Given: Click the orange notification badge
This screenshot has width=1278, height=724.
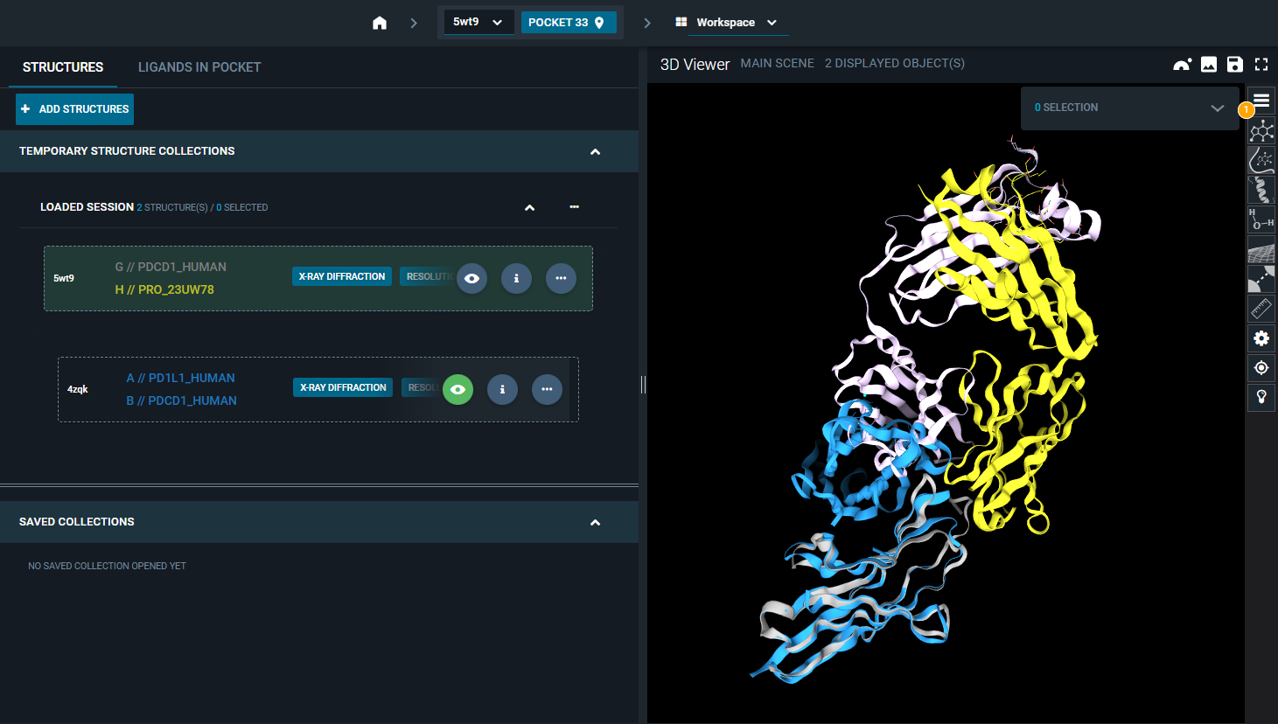Looking at the screenshot, I should [1246, 110].
